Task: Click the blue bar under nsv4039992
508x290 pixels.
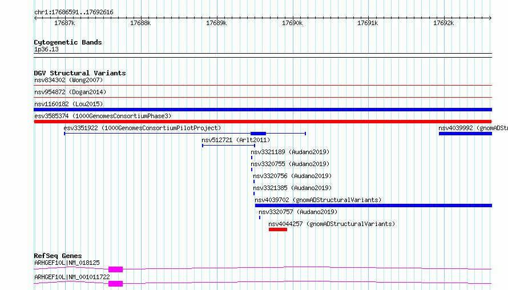Action: 465,134
